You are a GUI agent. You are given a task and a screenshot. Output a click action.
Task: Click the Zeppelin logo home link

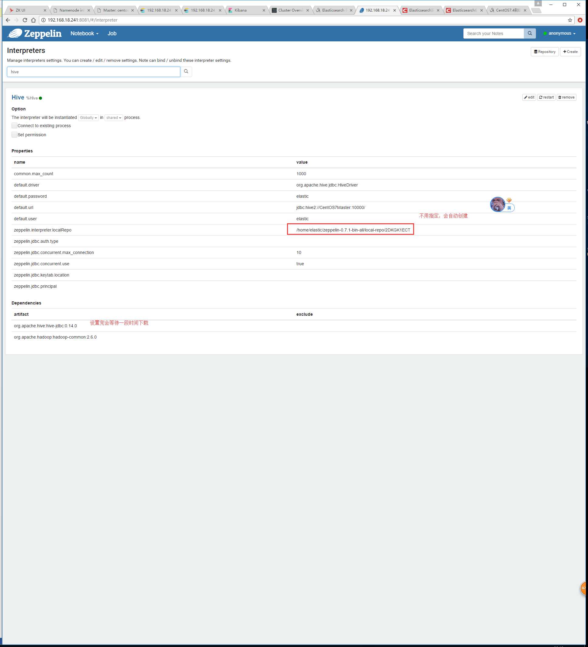tap(34, 33)
